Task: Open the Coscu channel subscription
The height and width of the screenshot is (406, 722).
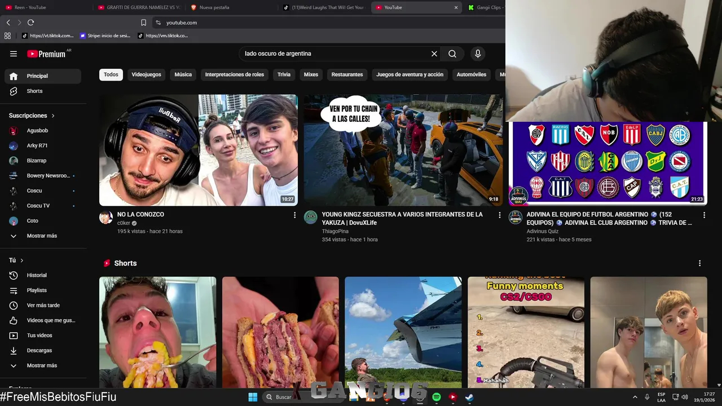Action: pyautogui.click(x=43, y=191)
